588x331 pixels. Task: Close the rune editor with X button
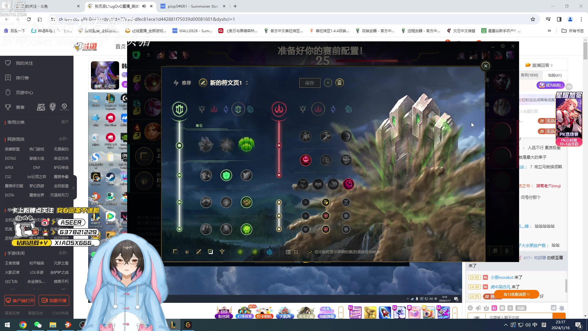[485, 66]
